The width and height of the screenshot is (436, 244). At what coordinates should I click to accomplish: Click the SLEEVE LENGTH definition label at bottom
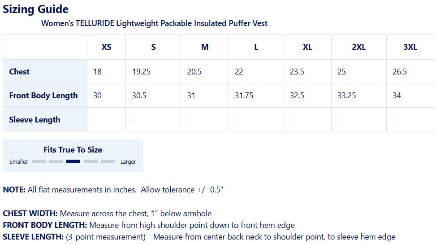pos(33,237)
